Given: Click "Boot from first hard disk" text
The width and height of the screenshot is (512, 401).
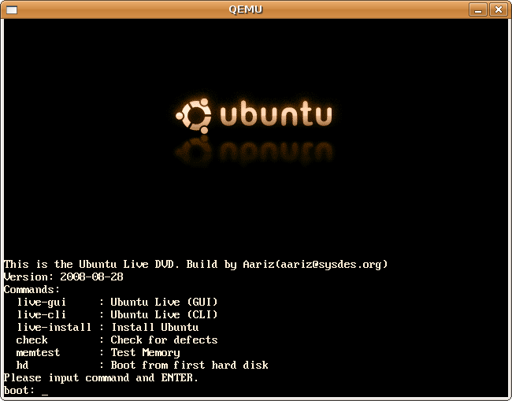Looking at the screenshot, I should coord(189,365).
